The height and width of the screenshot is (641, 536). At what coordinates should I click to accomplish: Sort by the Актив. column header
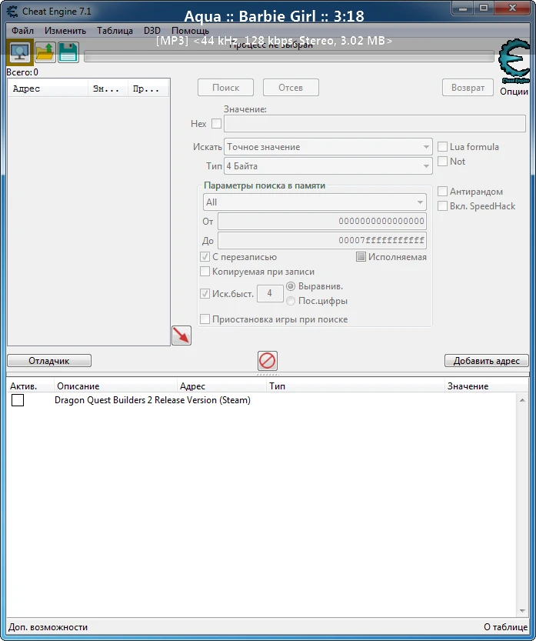30,386
